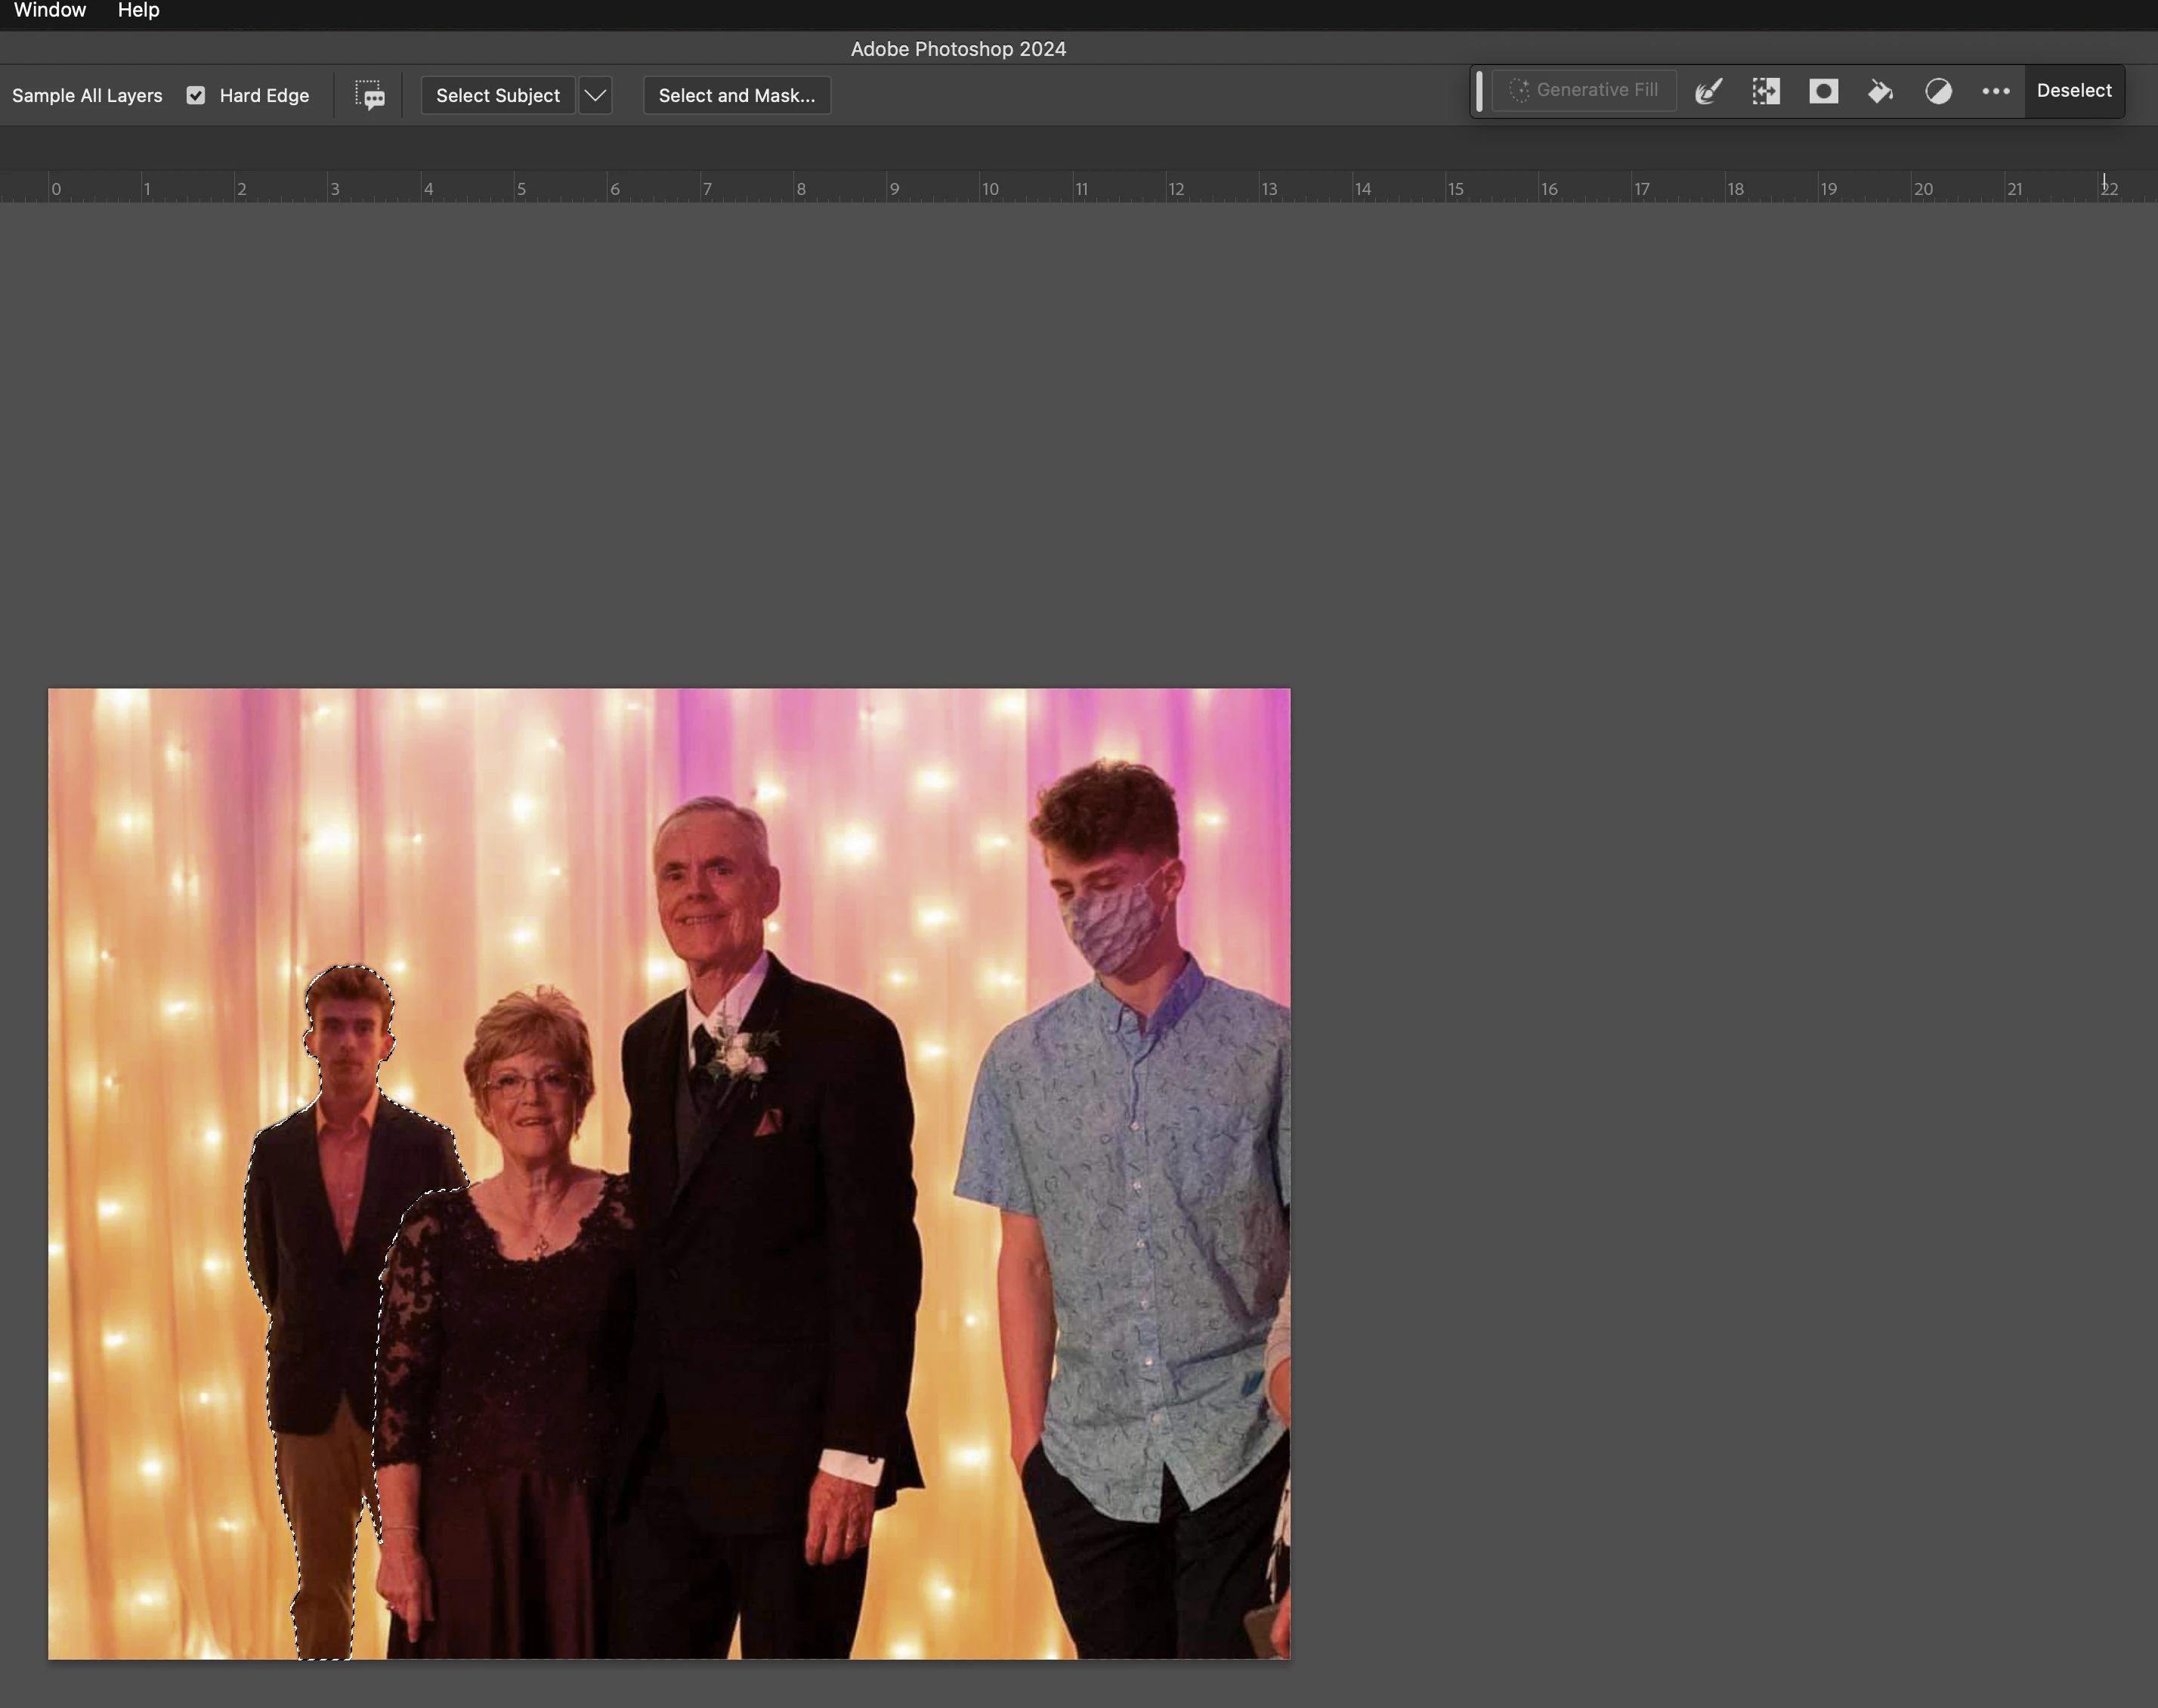Click the Deselect button
This screenshot has width=2158, height=1708.
click(2074, 91)
